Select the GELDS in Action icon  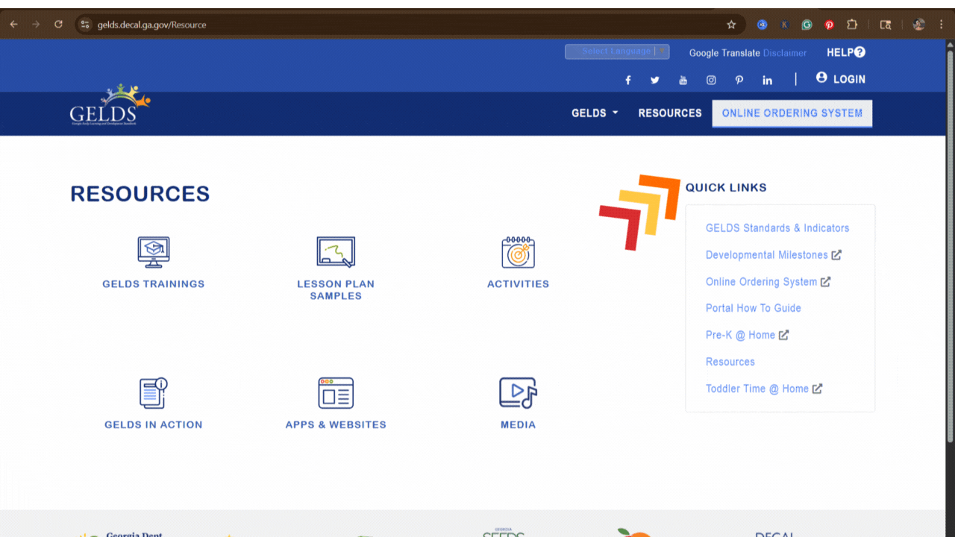(153, 393)
